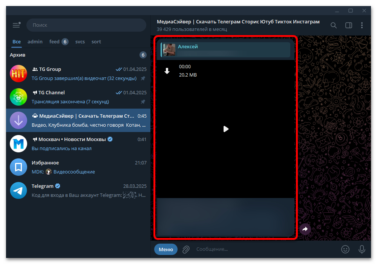Screen dimensions: 377x264
Task: Open the emoji picker
Action: pos(345,249)
